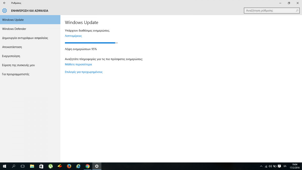Go back using the arrow in title bar
The width and height of the screenshot is (302, 170).
click(4, 3)
